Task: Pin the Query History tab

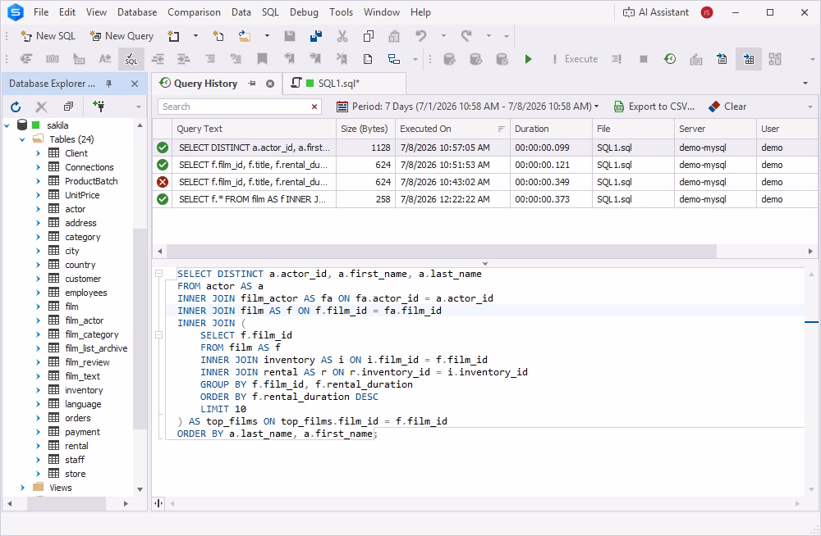Action: pos(252,84)
